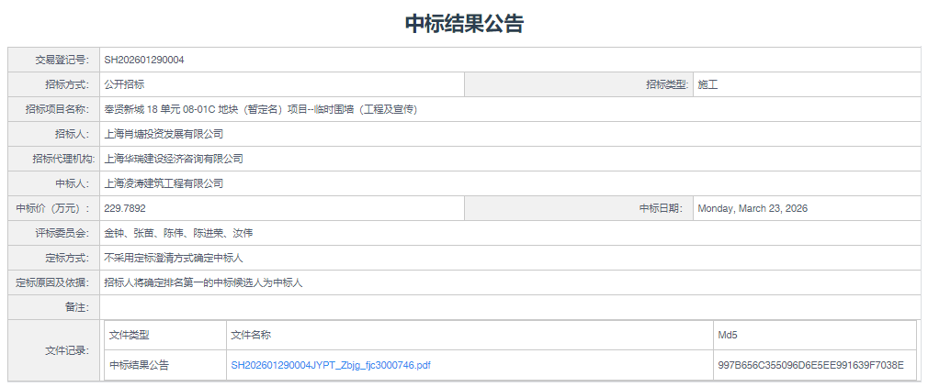Select the transaction number SH202601290004
This screenshot has height=387, width=928.
tap(144, 60)
